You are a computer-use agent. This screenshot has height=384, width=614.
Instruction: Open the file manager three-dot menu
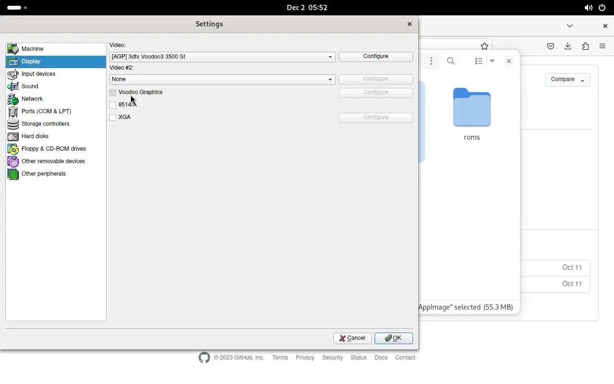coord(431,61)
